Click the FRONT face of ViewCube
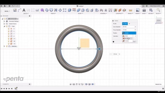This screenshot has width=165, height=93. pyautogui.click(x=159, y=20)
